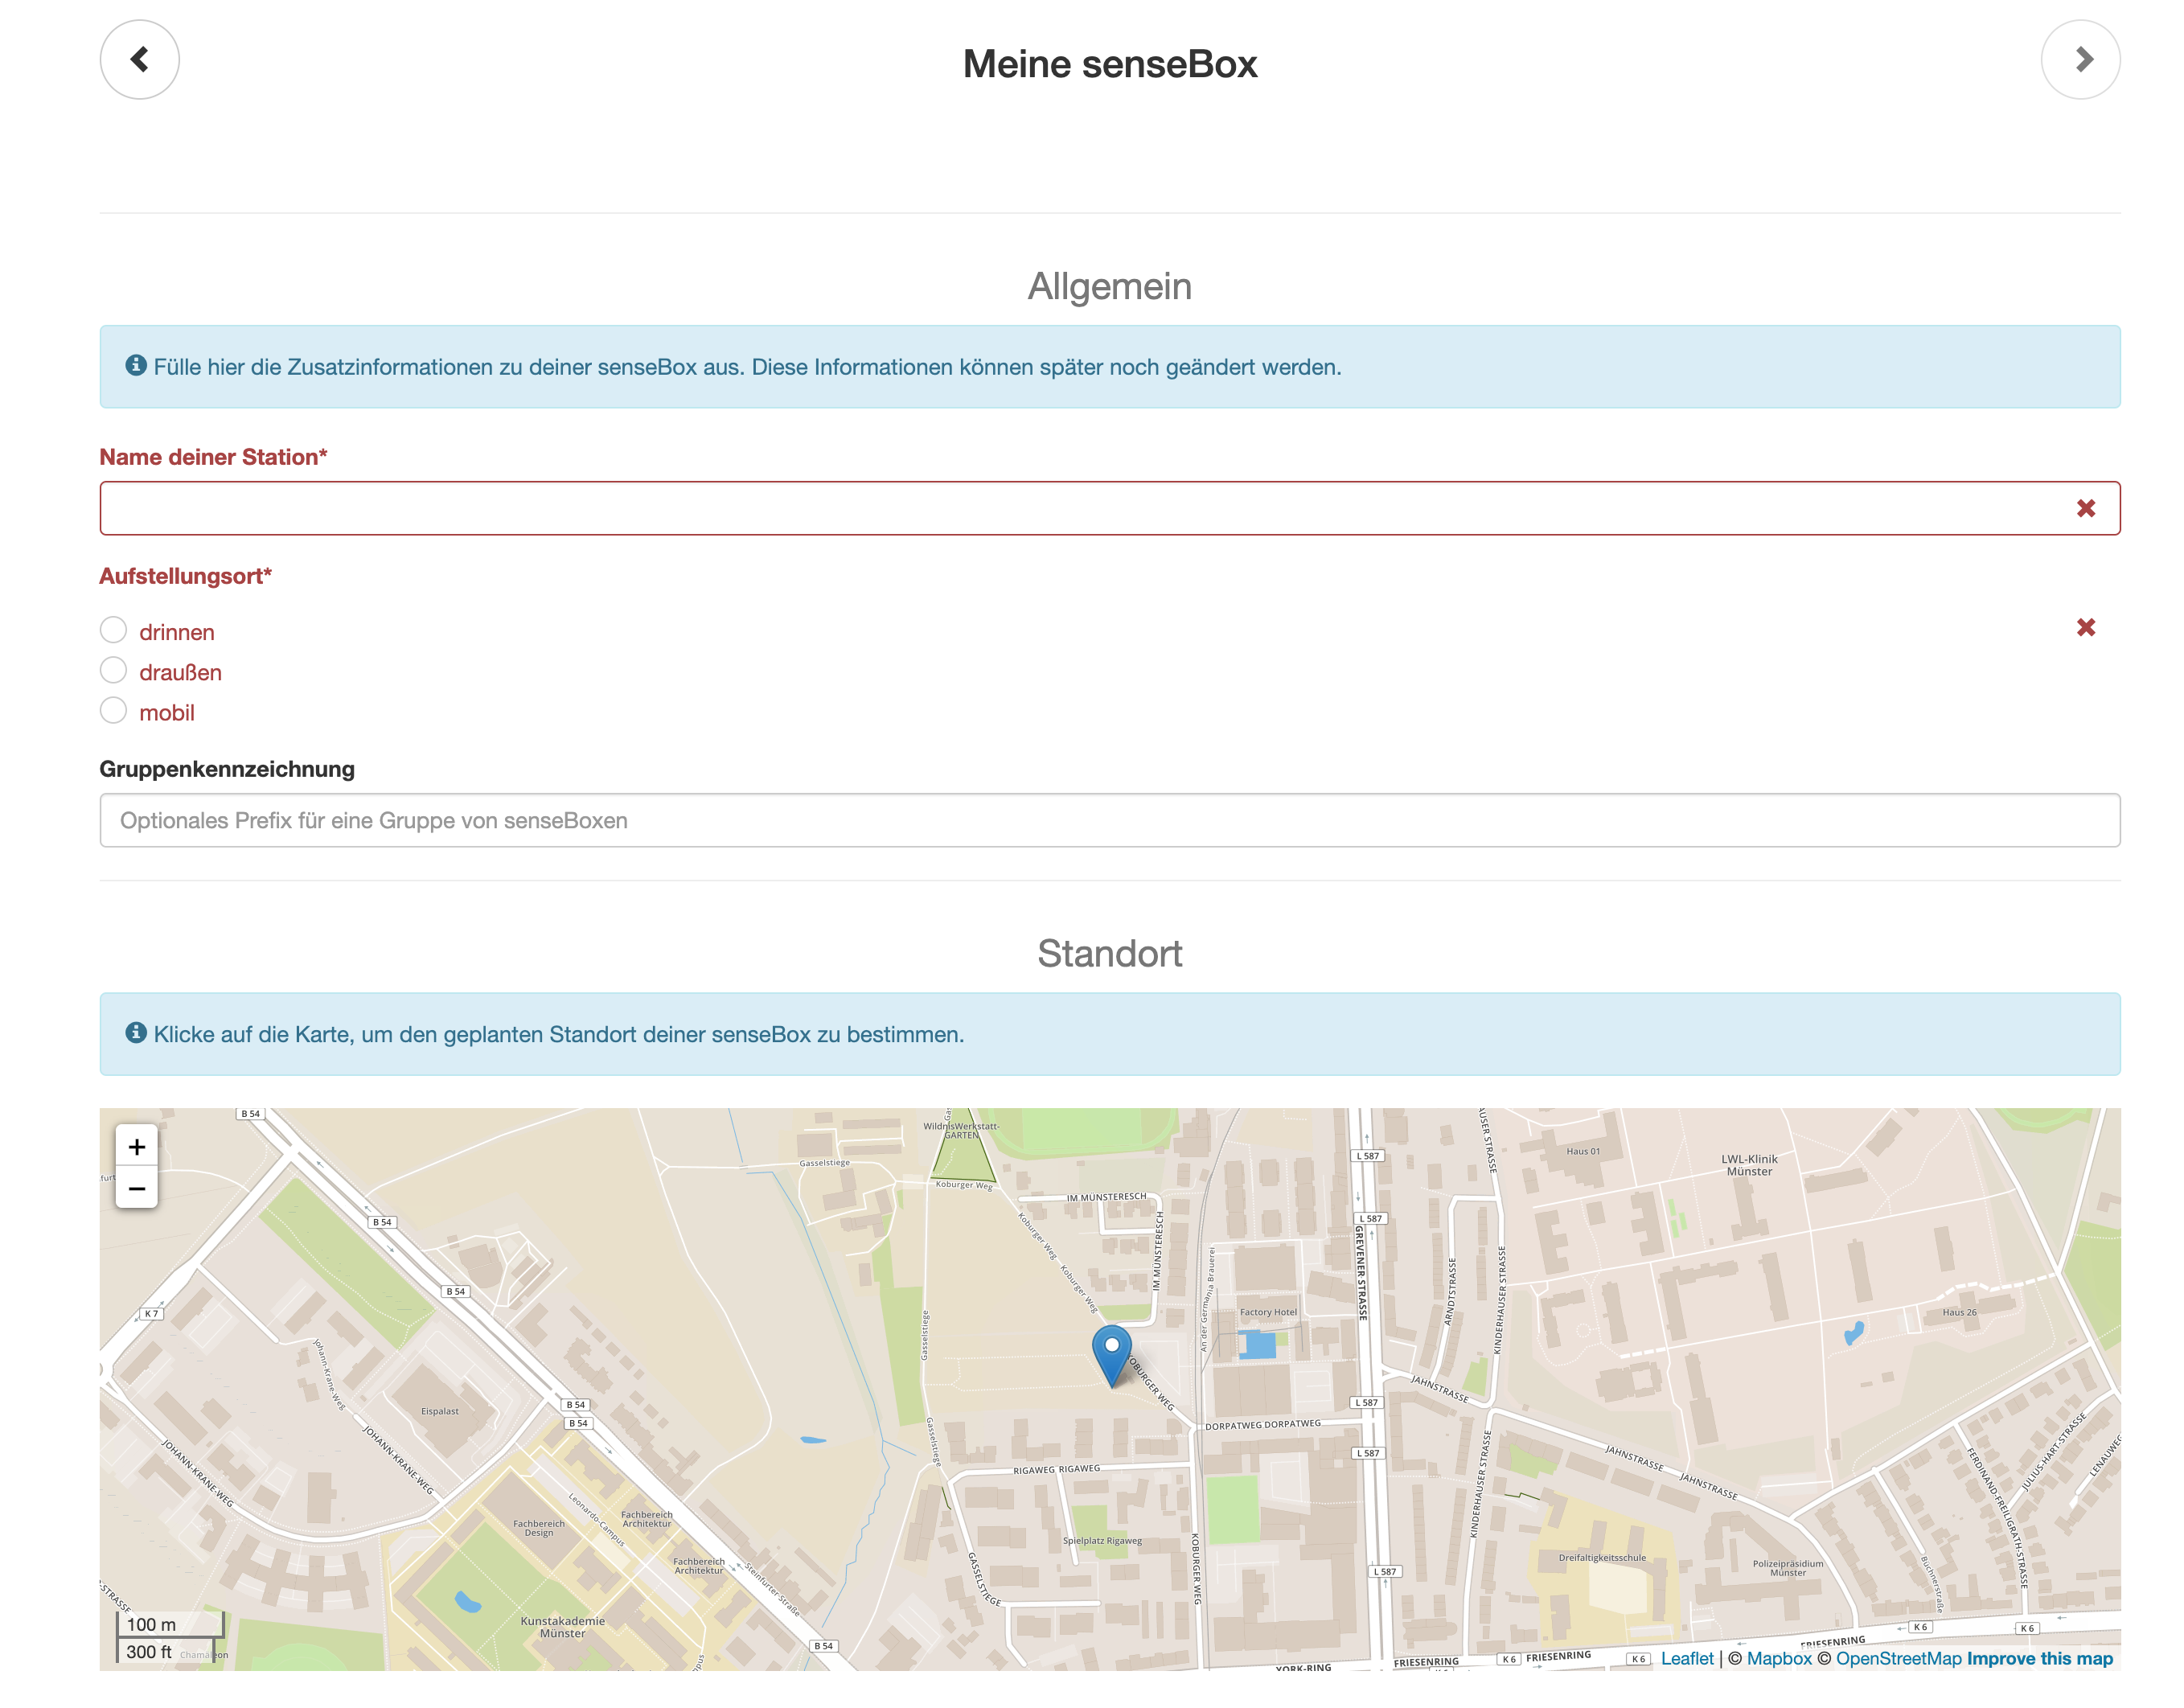Image resolution: width=2184 pixels, height=1708 pixels.
Task: Click the Gruppenkennzeichnung prefix input field
Action: [1109, 820]
